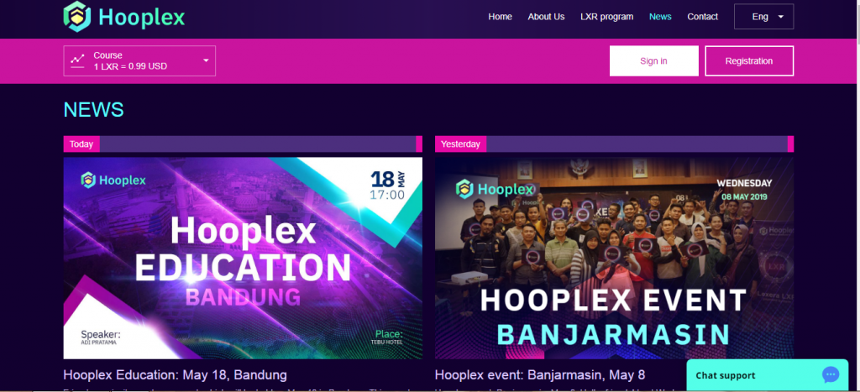Open the Course 1 LXR = 0.99 USD selector
The image size is (860, 392).
(x=139, y=60)
